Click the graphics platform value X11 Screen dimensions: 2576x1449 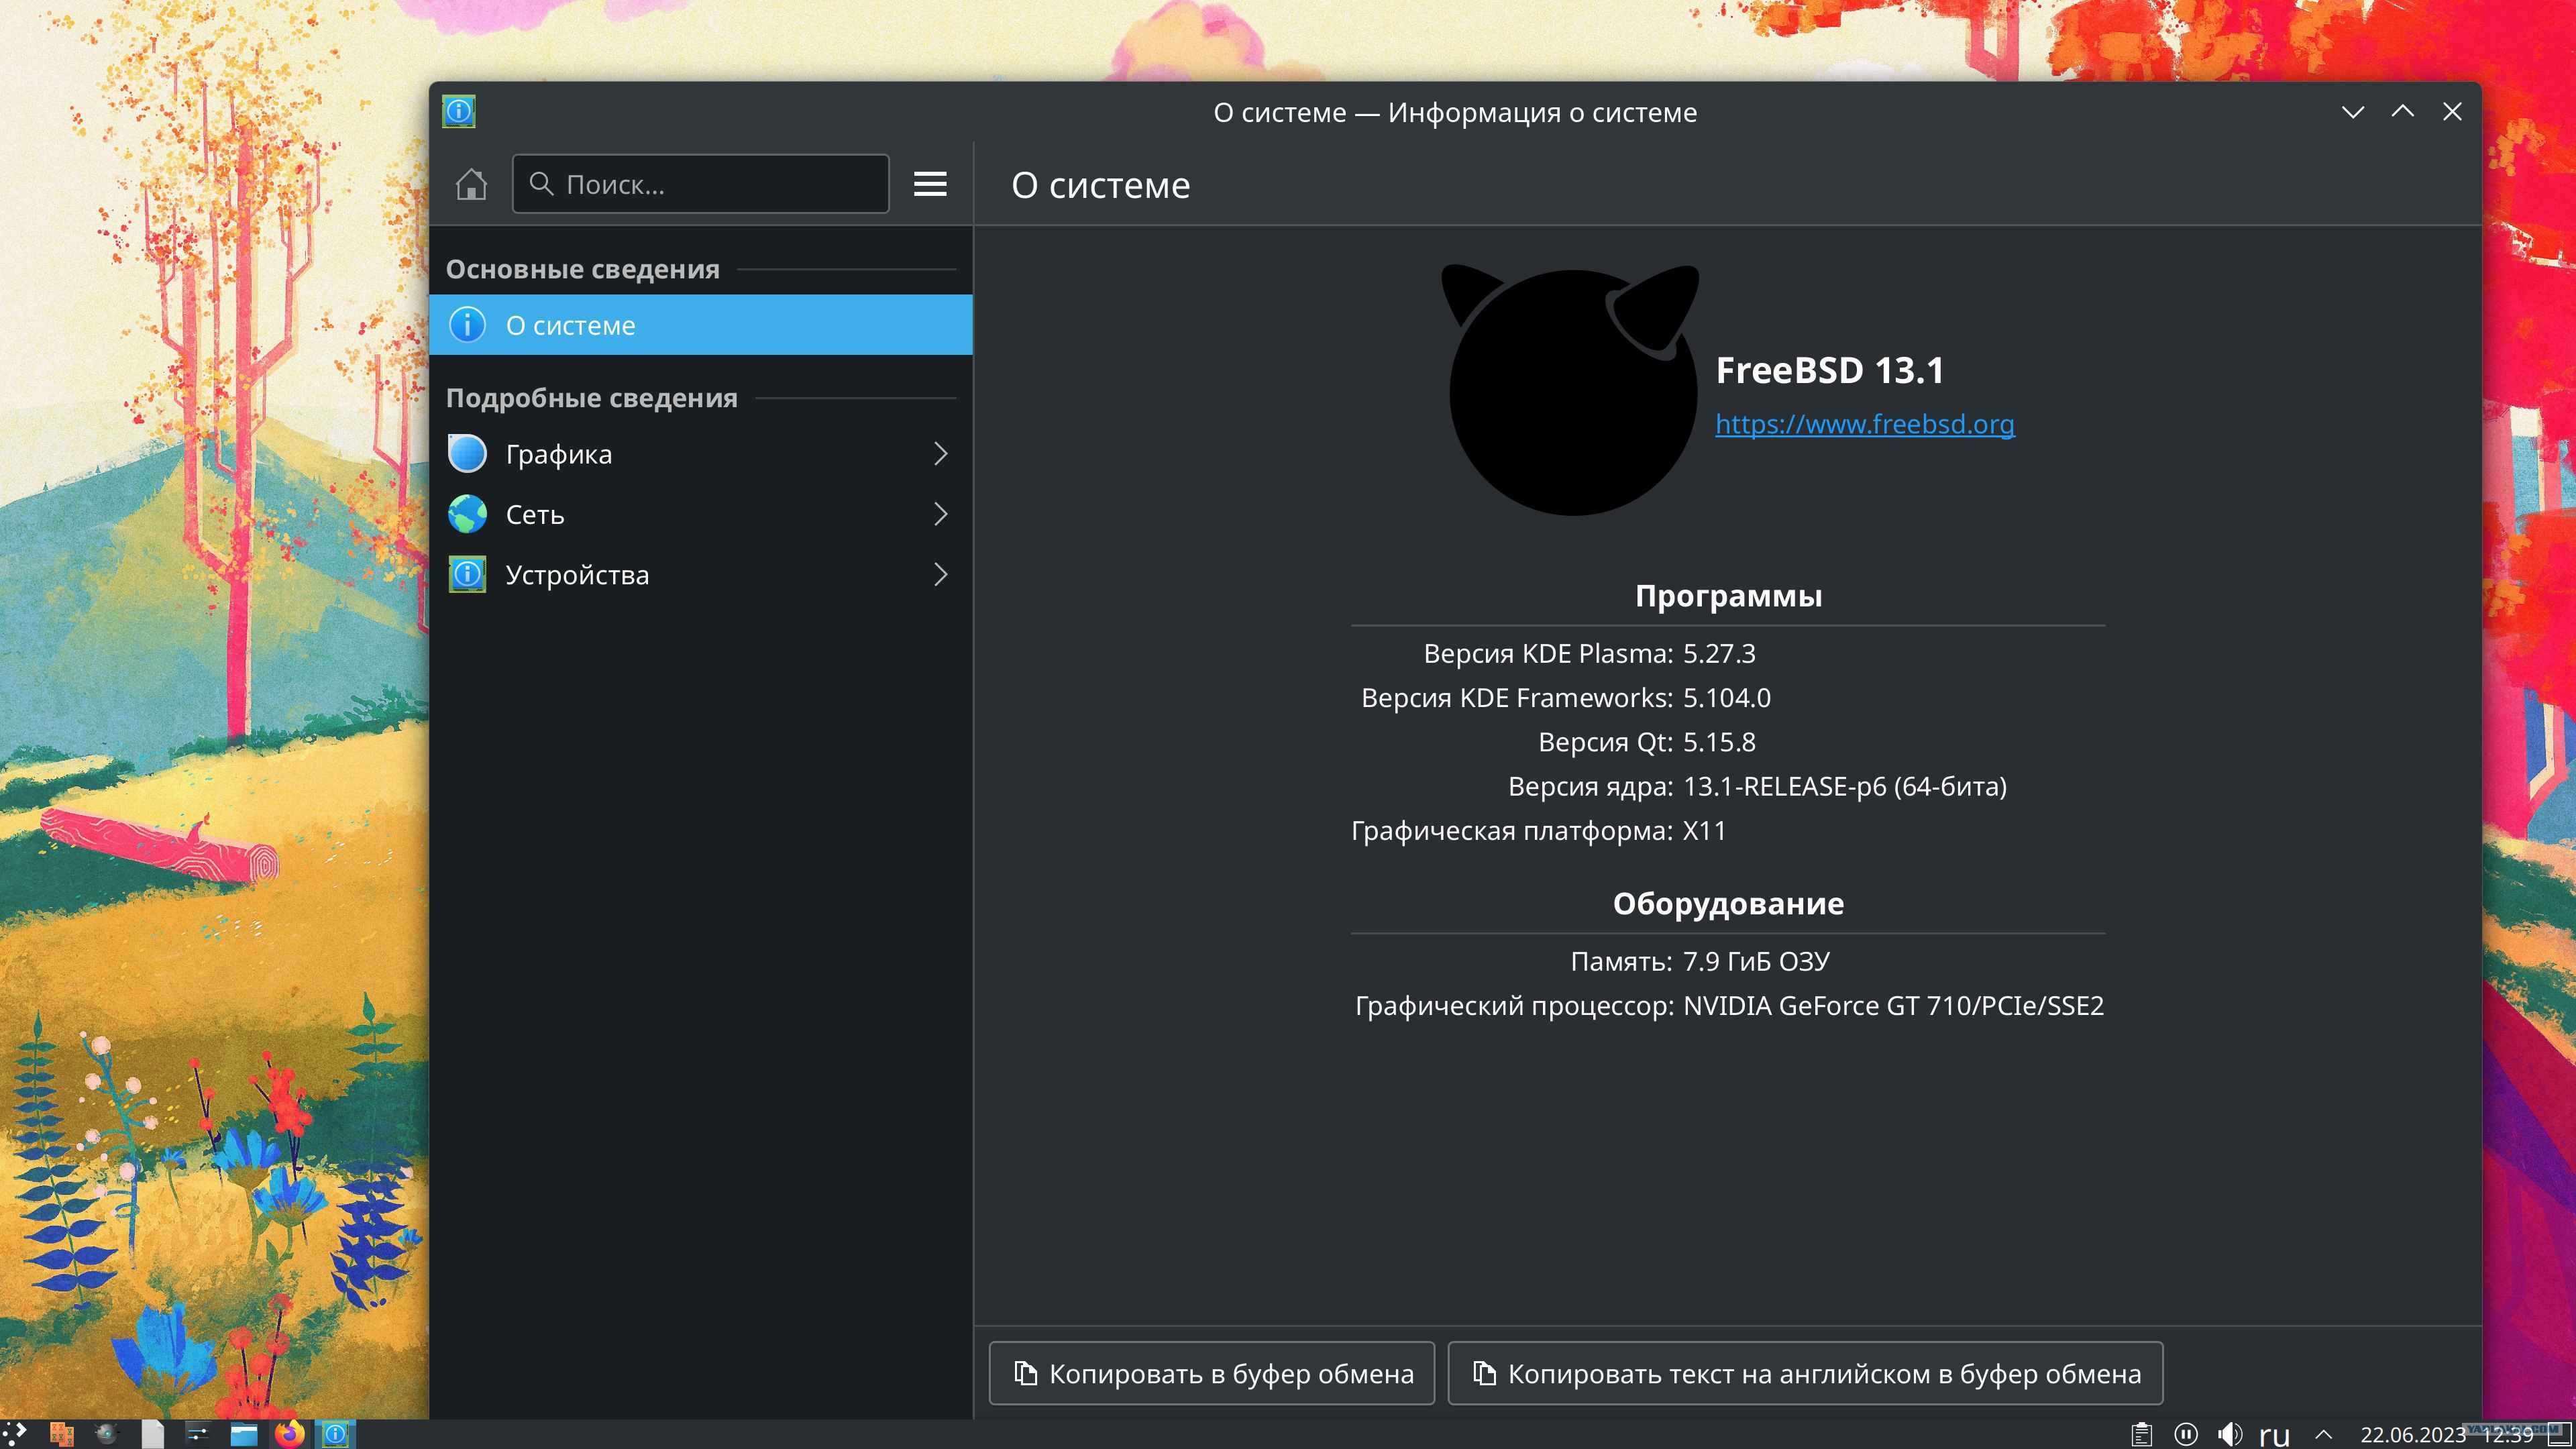point(1705,831)
